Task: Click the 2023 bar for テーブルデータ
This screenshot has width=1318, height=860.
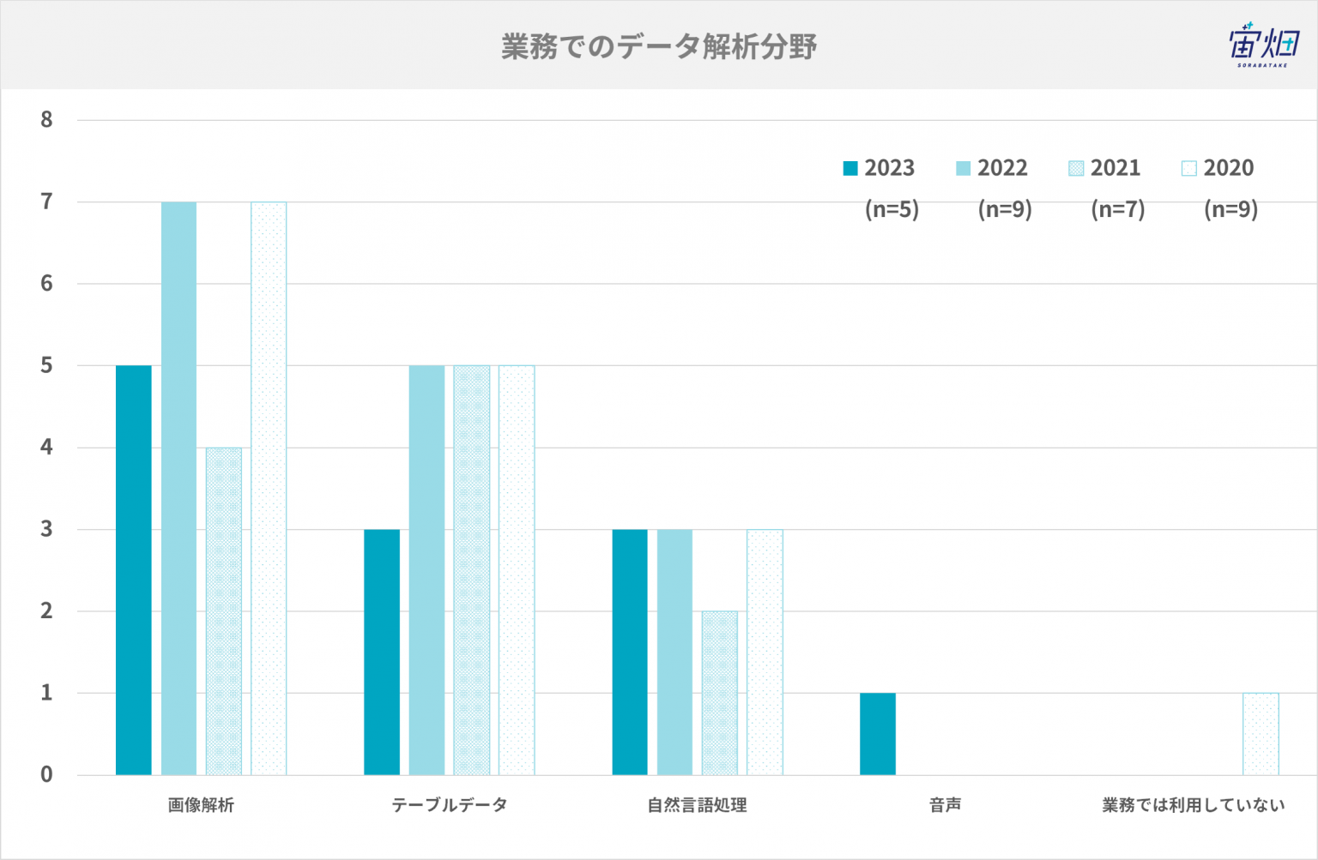Action: point(382,653)
